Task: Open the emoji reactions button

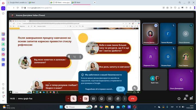Action: pyautogui.click(x=102, y=99)
